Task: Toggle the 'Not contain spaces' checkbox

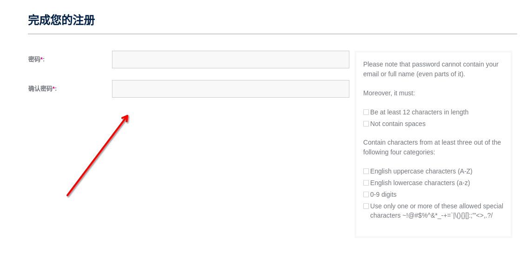Action: click(x=366, y=124)
